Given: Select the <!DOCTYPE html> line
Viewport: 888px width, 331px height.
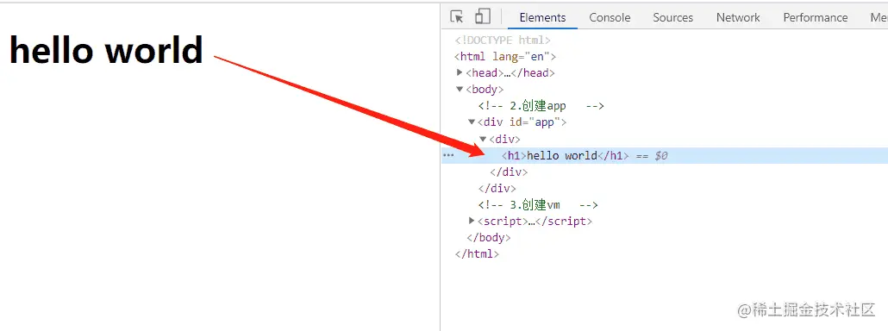Looking at the screenshot, I should pyautogui.click(x=503, y=41).
